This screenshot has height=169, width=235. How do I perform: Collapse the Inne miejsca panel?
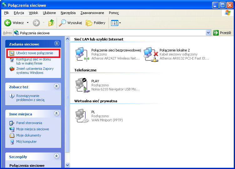coord(57,113)
